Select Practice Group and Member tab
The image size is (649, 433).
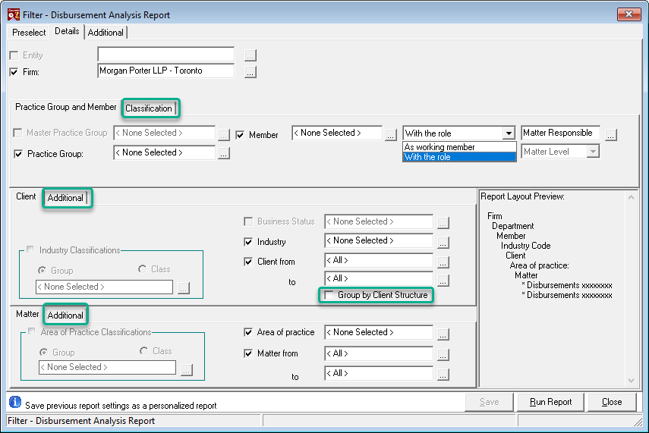pyautogui.click(x=66, y=107)
